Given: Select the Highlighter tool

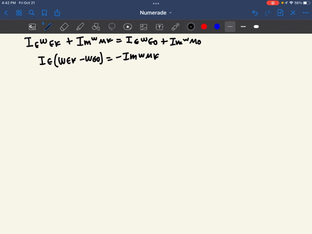Looking at the screenshot, I should 80,27.
